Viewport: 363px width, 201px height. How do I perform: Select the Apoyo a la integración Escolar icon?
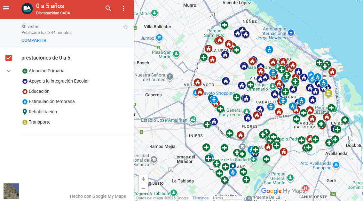click(25, 81)
